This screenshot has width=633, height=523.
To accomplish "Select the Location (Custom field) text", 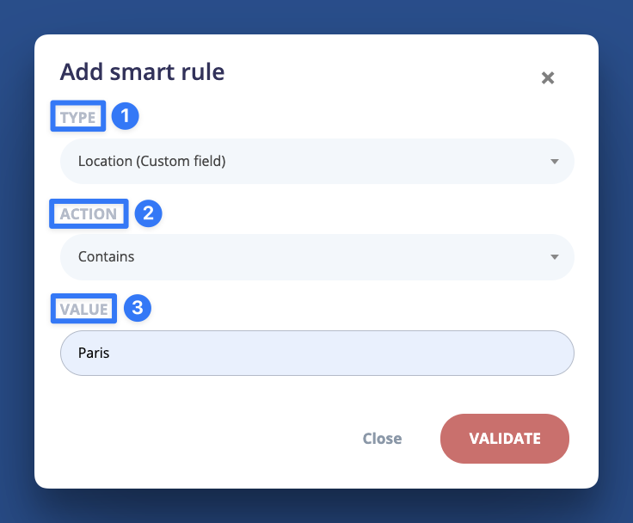I will point(151,161).
